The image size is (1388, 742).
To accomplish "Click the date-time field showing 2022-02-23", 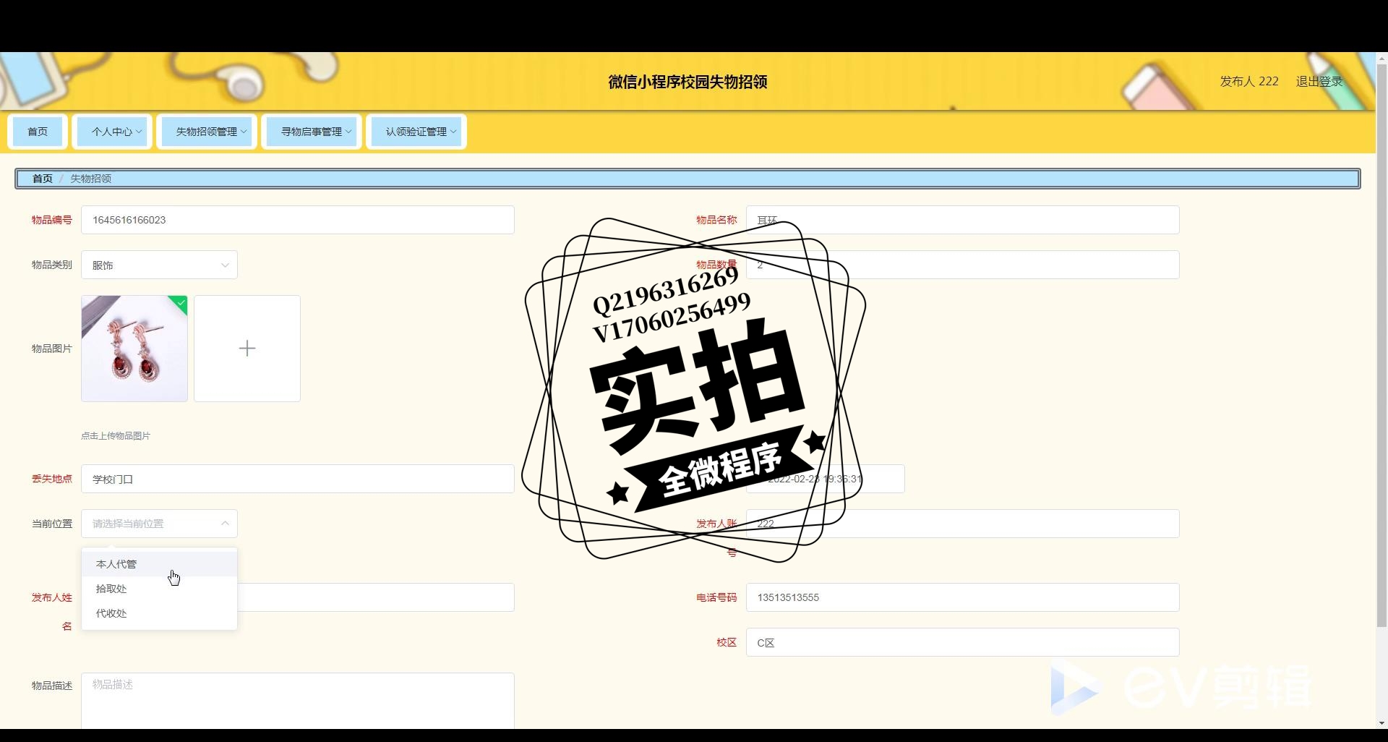I will [826, 479].
